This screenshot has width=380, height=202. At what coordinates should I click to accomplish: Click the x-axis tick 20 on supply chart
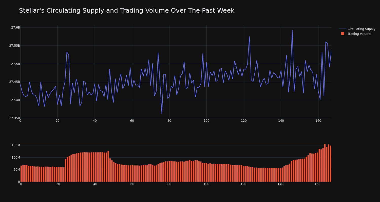[58, 121]
